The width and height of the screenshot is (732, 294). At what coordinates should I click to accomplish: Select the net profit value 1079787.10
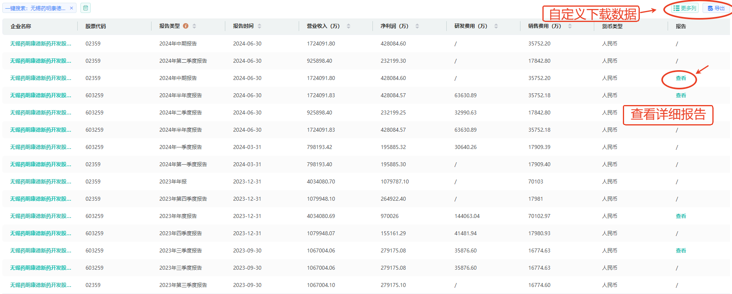(x=395, y=181)
